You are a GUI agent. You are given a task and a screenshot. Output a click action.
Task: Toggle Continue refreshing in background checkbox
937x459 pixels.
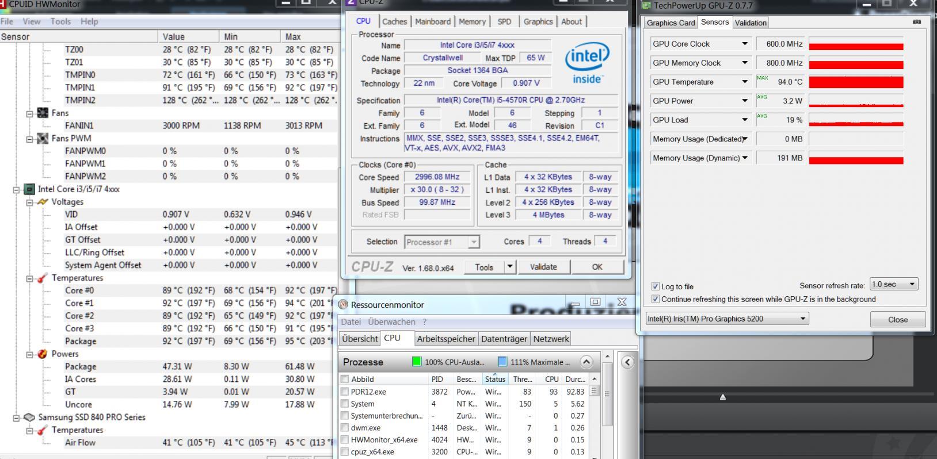655,299
